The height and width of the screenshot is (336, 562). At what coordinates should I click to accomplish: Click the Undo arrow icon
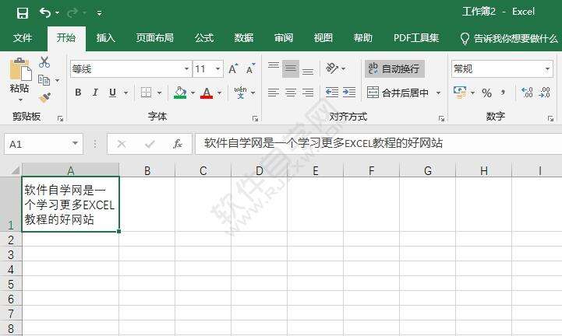(x=45, y=13)
